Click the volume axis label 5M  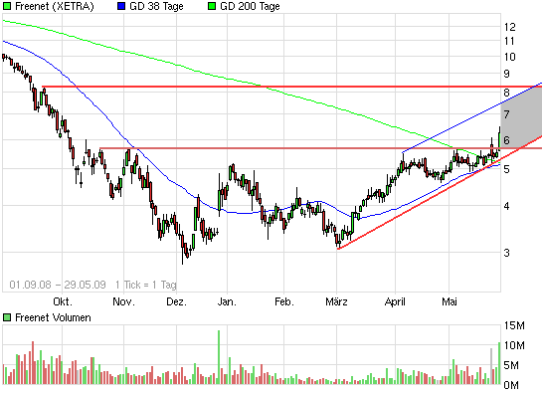(511, 365)
